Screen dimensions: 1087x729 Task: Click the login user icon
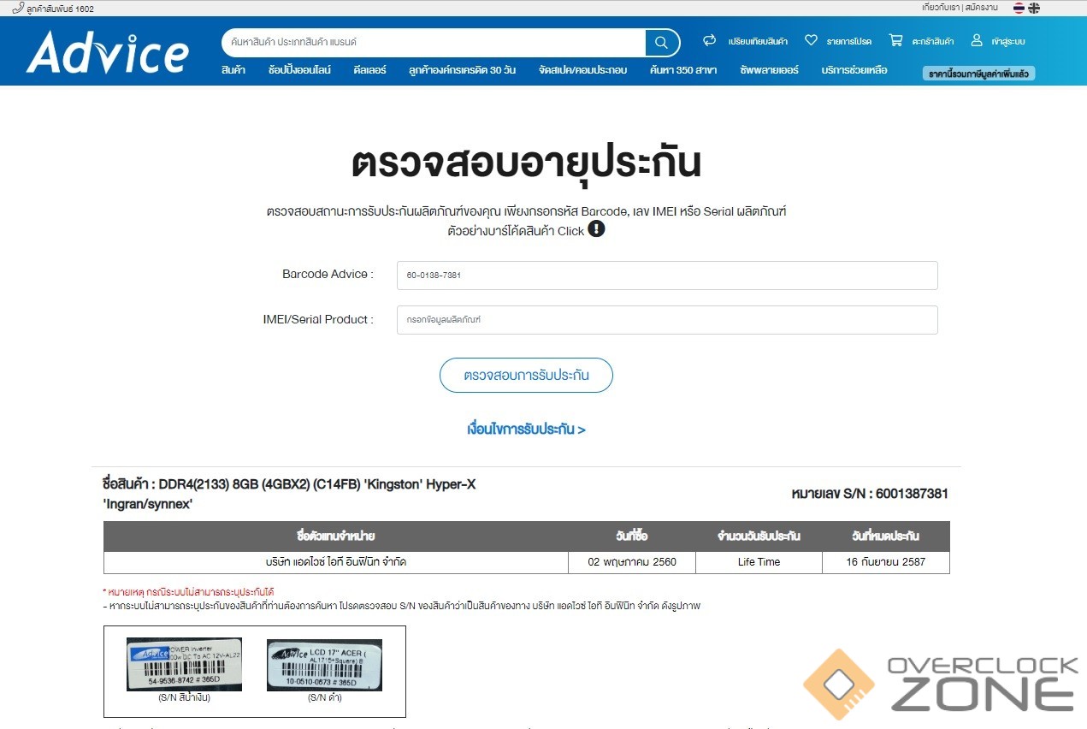[977, 40]
